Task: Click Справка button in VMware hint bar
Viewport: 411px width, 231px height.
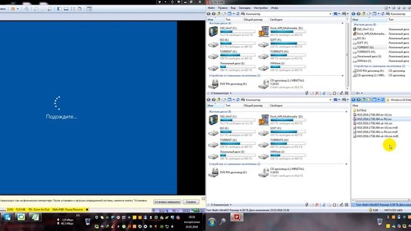Action: [x=191, y=202]
